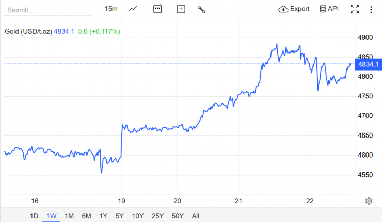The image size is (382, 222).
Task: Open the calendar date range picker
Action: pyautogui.click(x=157, y=9)
